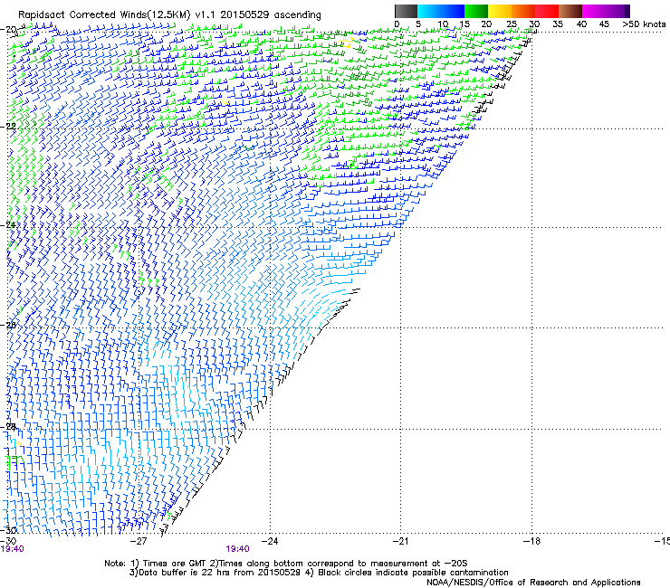Click the '40' legend tick label
The height and width of the screenshot is (588, 670).
click(581, 24)
